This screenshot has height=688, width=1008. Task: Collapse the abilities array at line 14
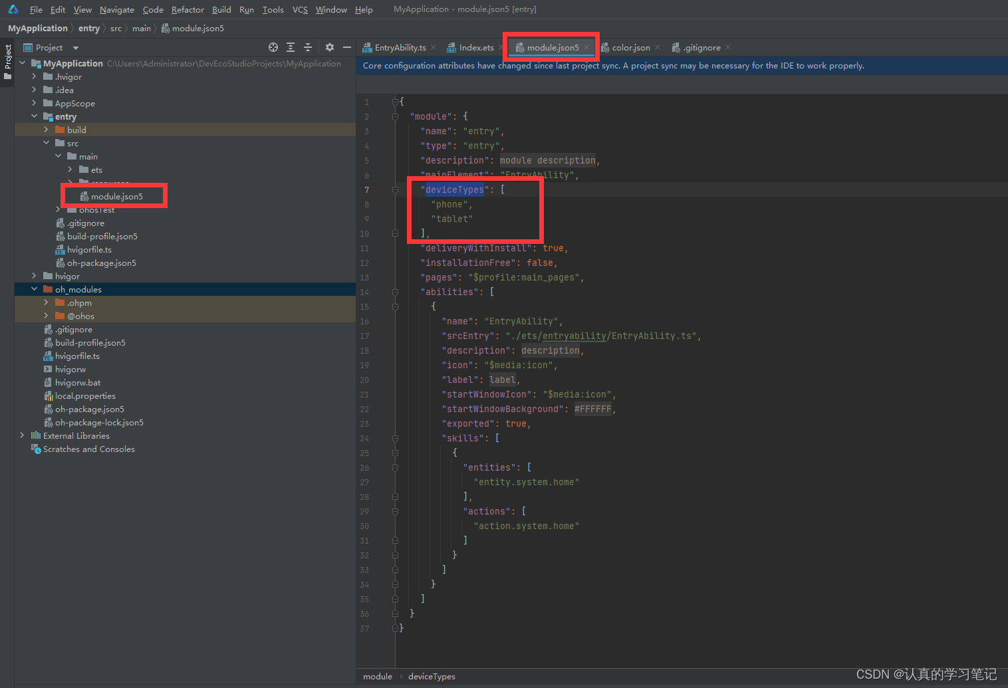tap(395, 292)
